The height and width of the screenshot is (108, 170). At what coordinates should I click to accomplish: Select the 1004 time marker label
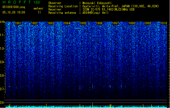click(67, 23)
